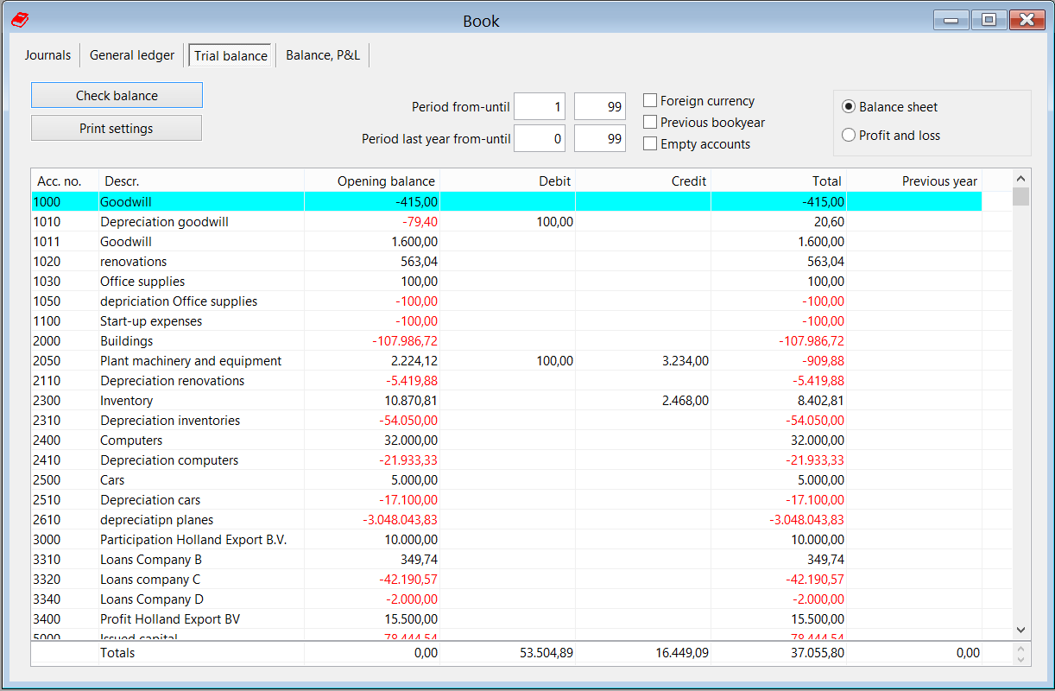The width and height of the screenshot is (1055, 691).
Task: Click the Debit column header
Action: click(508, 181)
